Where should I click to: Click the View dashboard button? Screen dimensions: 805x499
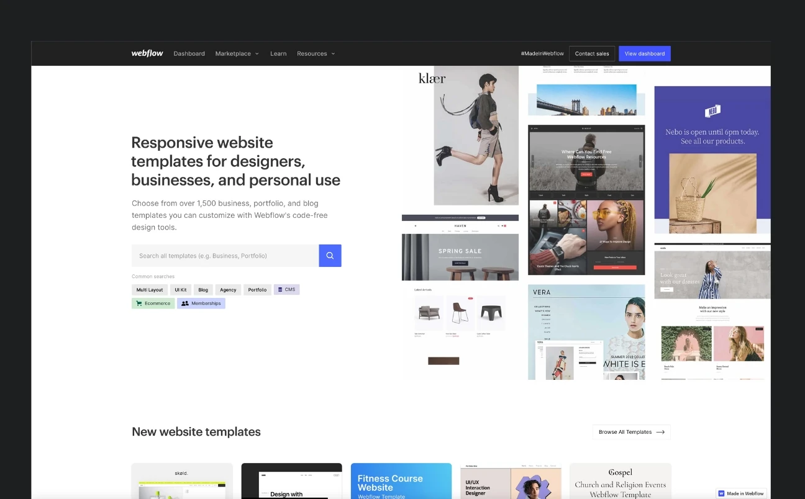click(x=645, y=54)
